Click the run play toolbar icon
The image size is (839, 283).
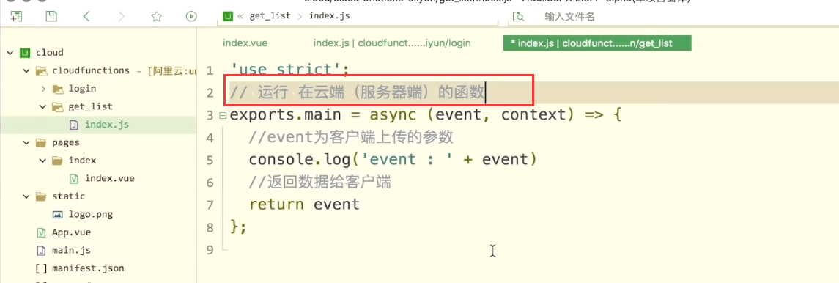tap(191, 17)
